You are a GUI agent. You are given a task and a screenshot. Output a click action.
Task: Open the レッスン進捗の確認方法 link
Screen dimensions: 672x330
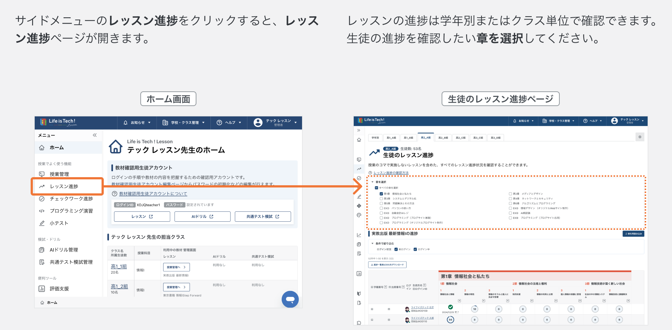[391, 173]
